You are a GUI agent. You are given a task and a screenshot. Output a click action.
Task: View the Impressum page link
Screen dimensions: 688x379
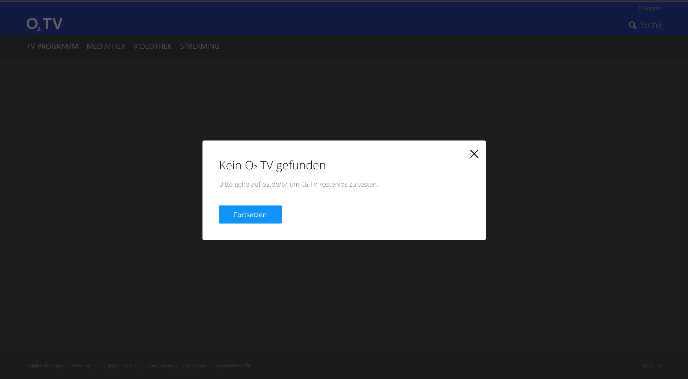pyautogui.click(x=194, y=366)
